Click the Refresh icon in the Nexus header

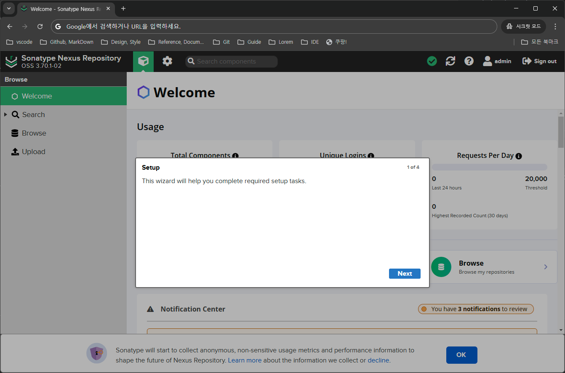tap(450, 61)
